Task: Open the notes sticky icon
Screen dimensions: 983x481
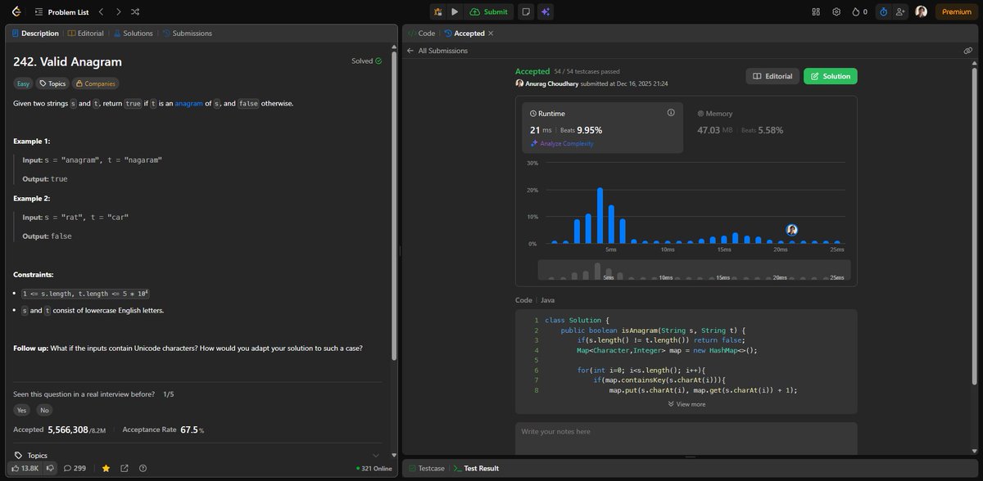Action: coord(525,11)
